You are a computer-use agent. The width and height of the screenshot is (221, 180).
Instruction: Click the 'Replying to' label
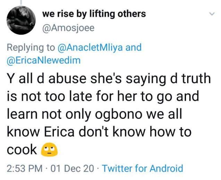[30, 47]
